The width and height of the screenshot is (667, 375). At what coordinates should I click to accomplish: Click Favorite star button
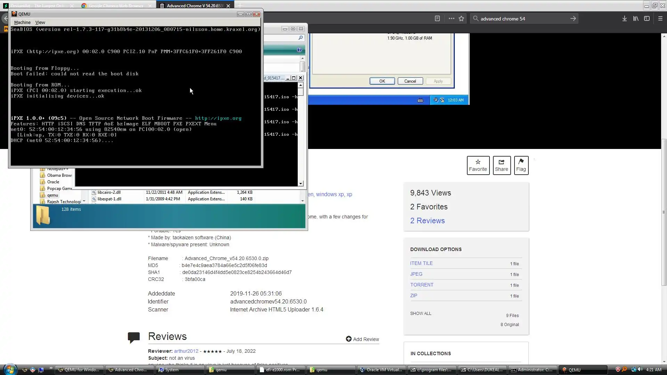pos(478,165)
